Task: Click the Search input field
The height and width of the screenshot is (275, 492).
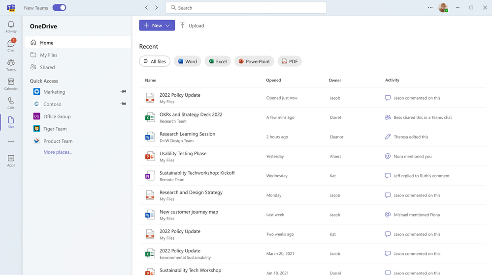Action: pyautogui.click(x=246, y=8)
